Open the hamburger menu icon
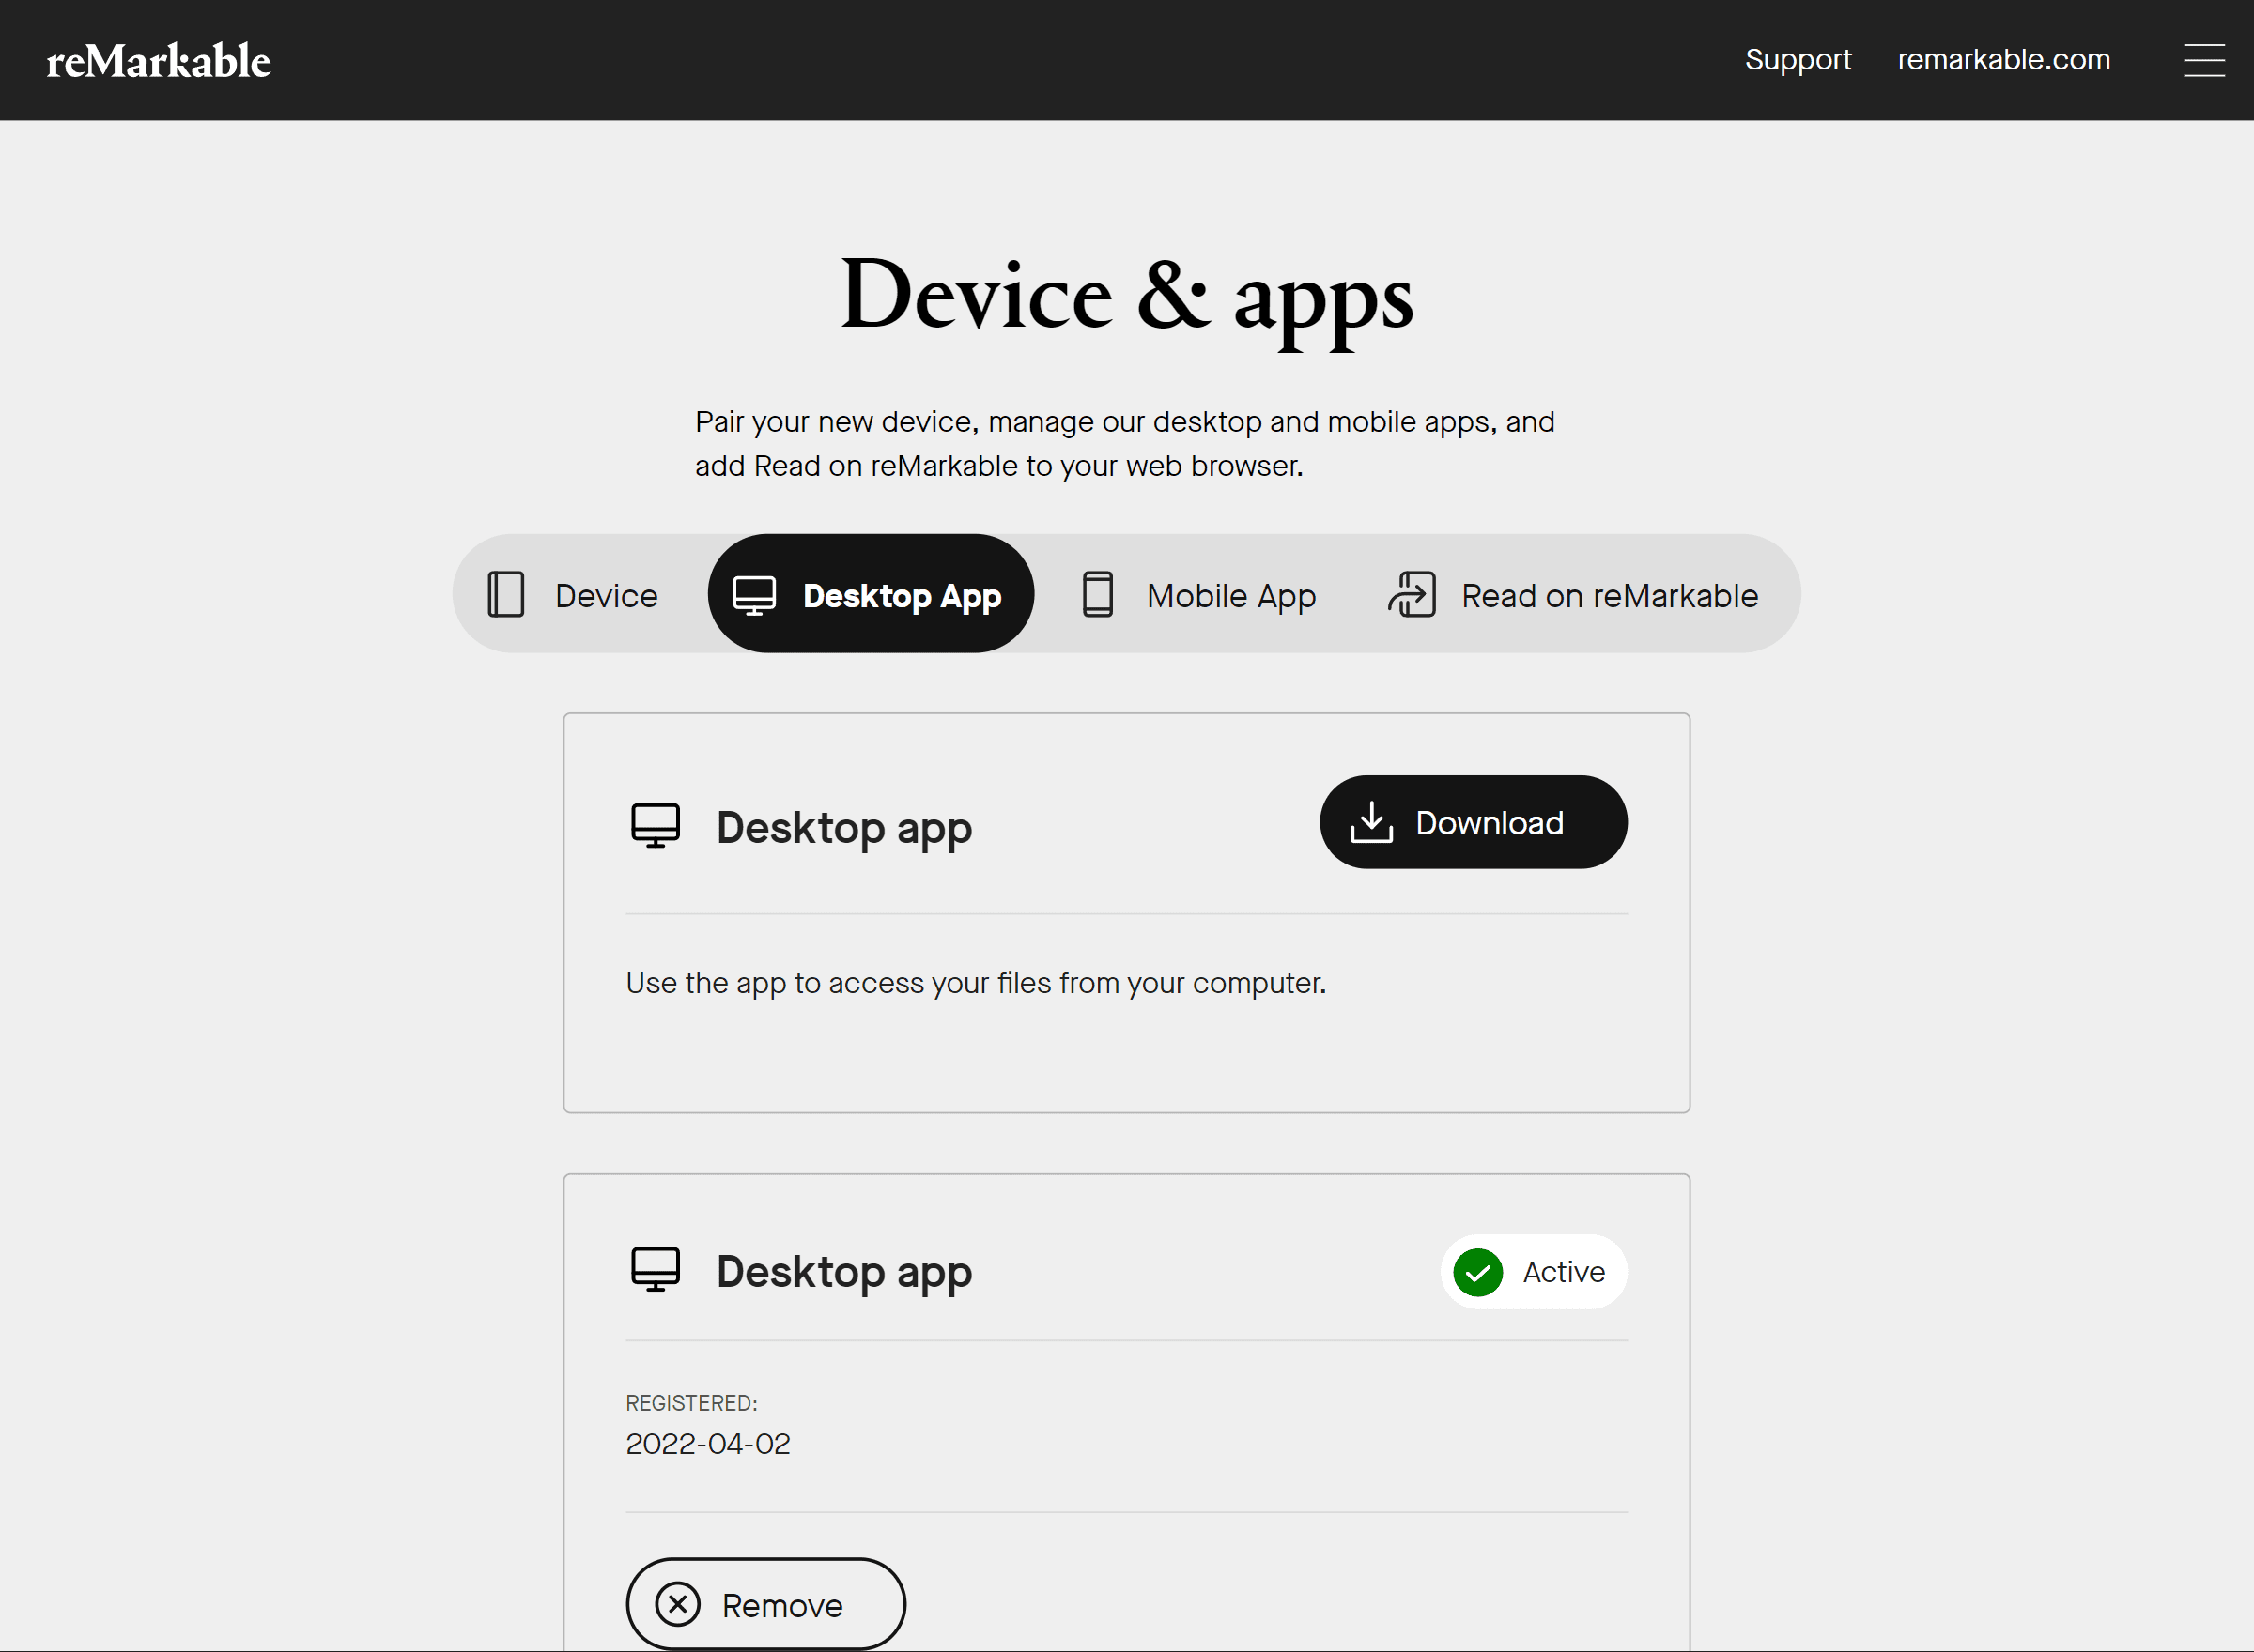The width and height of the screenshot is (2254, 1652). (x=2204, y=60)
